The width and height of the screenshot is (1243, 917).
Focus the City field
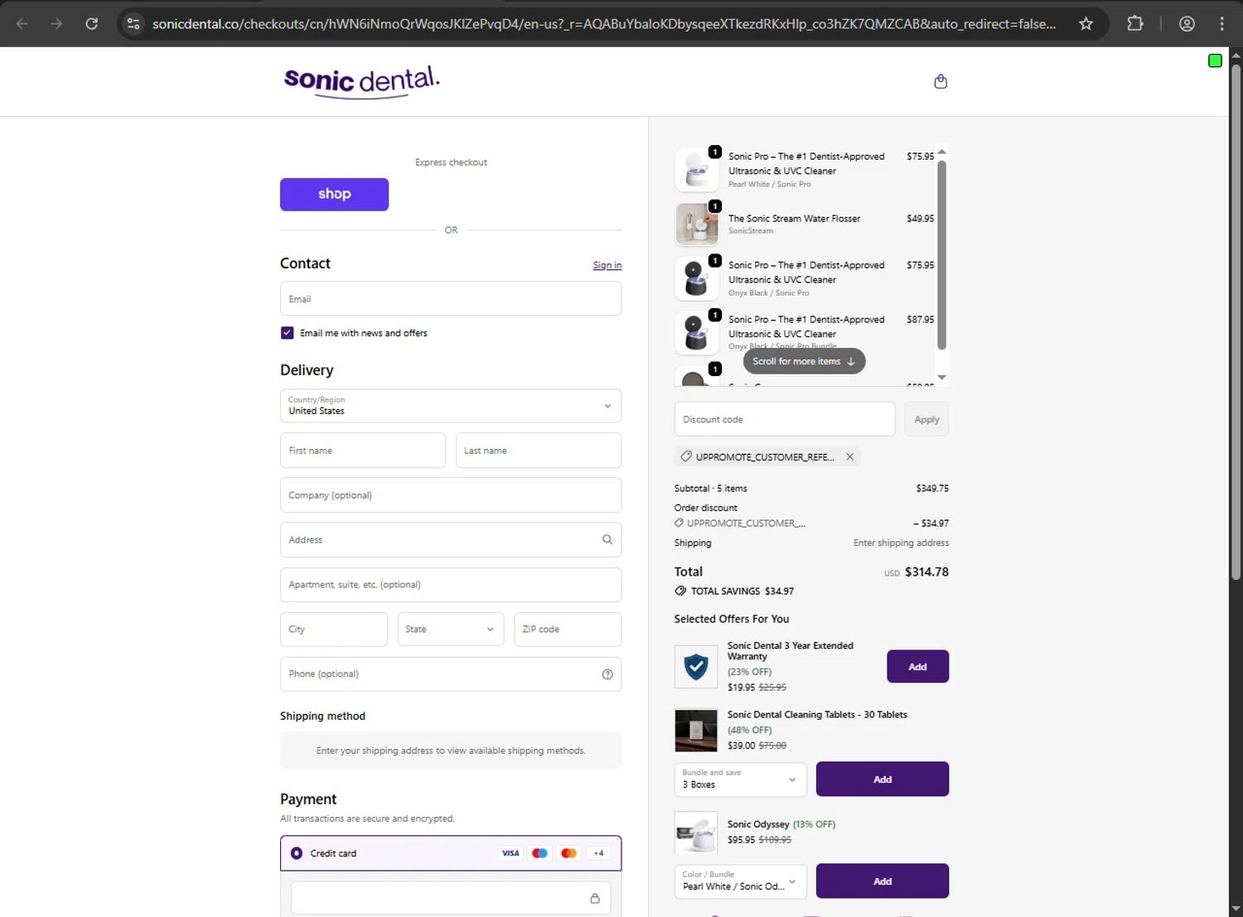[333, 630]
